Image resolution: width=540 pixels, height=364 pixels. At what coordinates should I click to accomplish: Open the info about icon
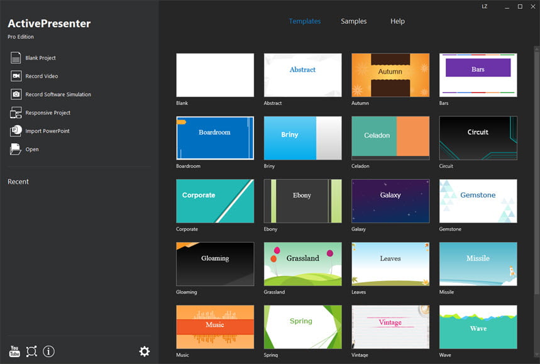pyautogui.click(x=48, y=351)
